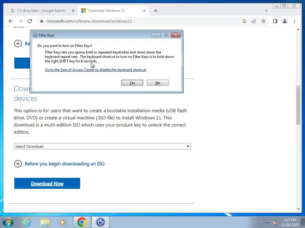
Task: Click Filter Keys dialog title icon
Action: click(x=35, y=35)
